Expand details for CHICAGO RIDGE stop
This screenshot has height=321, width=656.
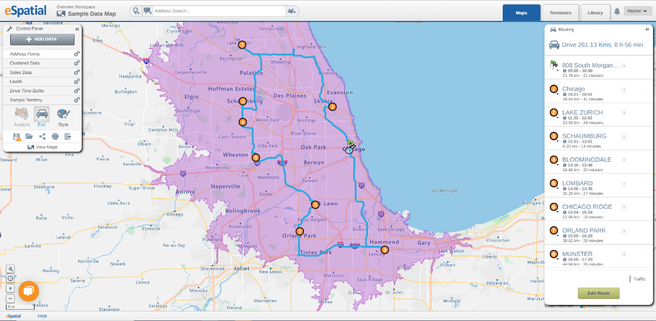click(624, 207)
